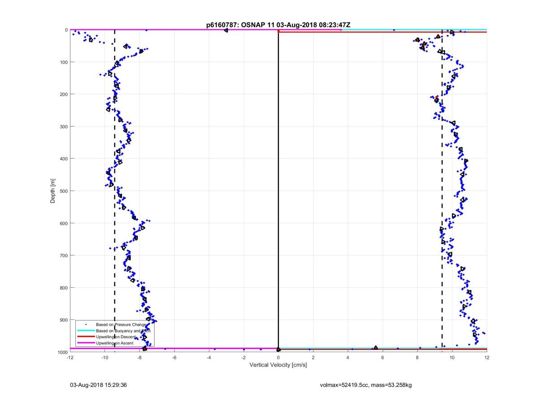Image resolution: width=538 pixels, height=396 pixels.
Task: Click the velocity axis tick label '10'
Action: [x=452, y=358]
